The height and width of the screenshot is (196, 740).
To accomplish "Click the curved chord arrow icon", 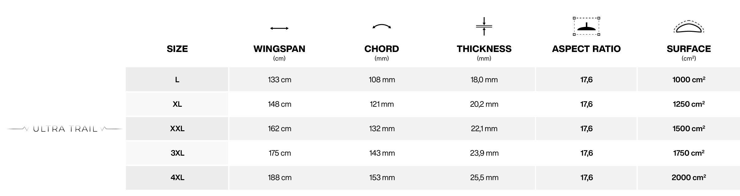I will [382, 27].
